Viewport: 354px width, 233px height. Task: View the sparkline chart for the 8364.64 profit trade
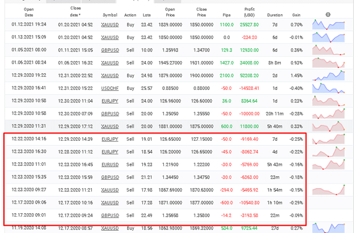pyautogui.click(x=328, y=101)
